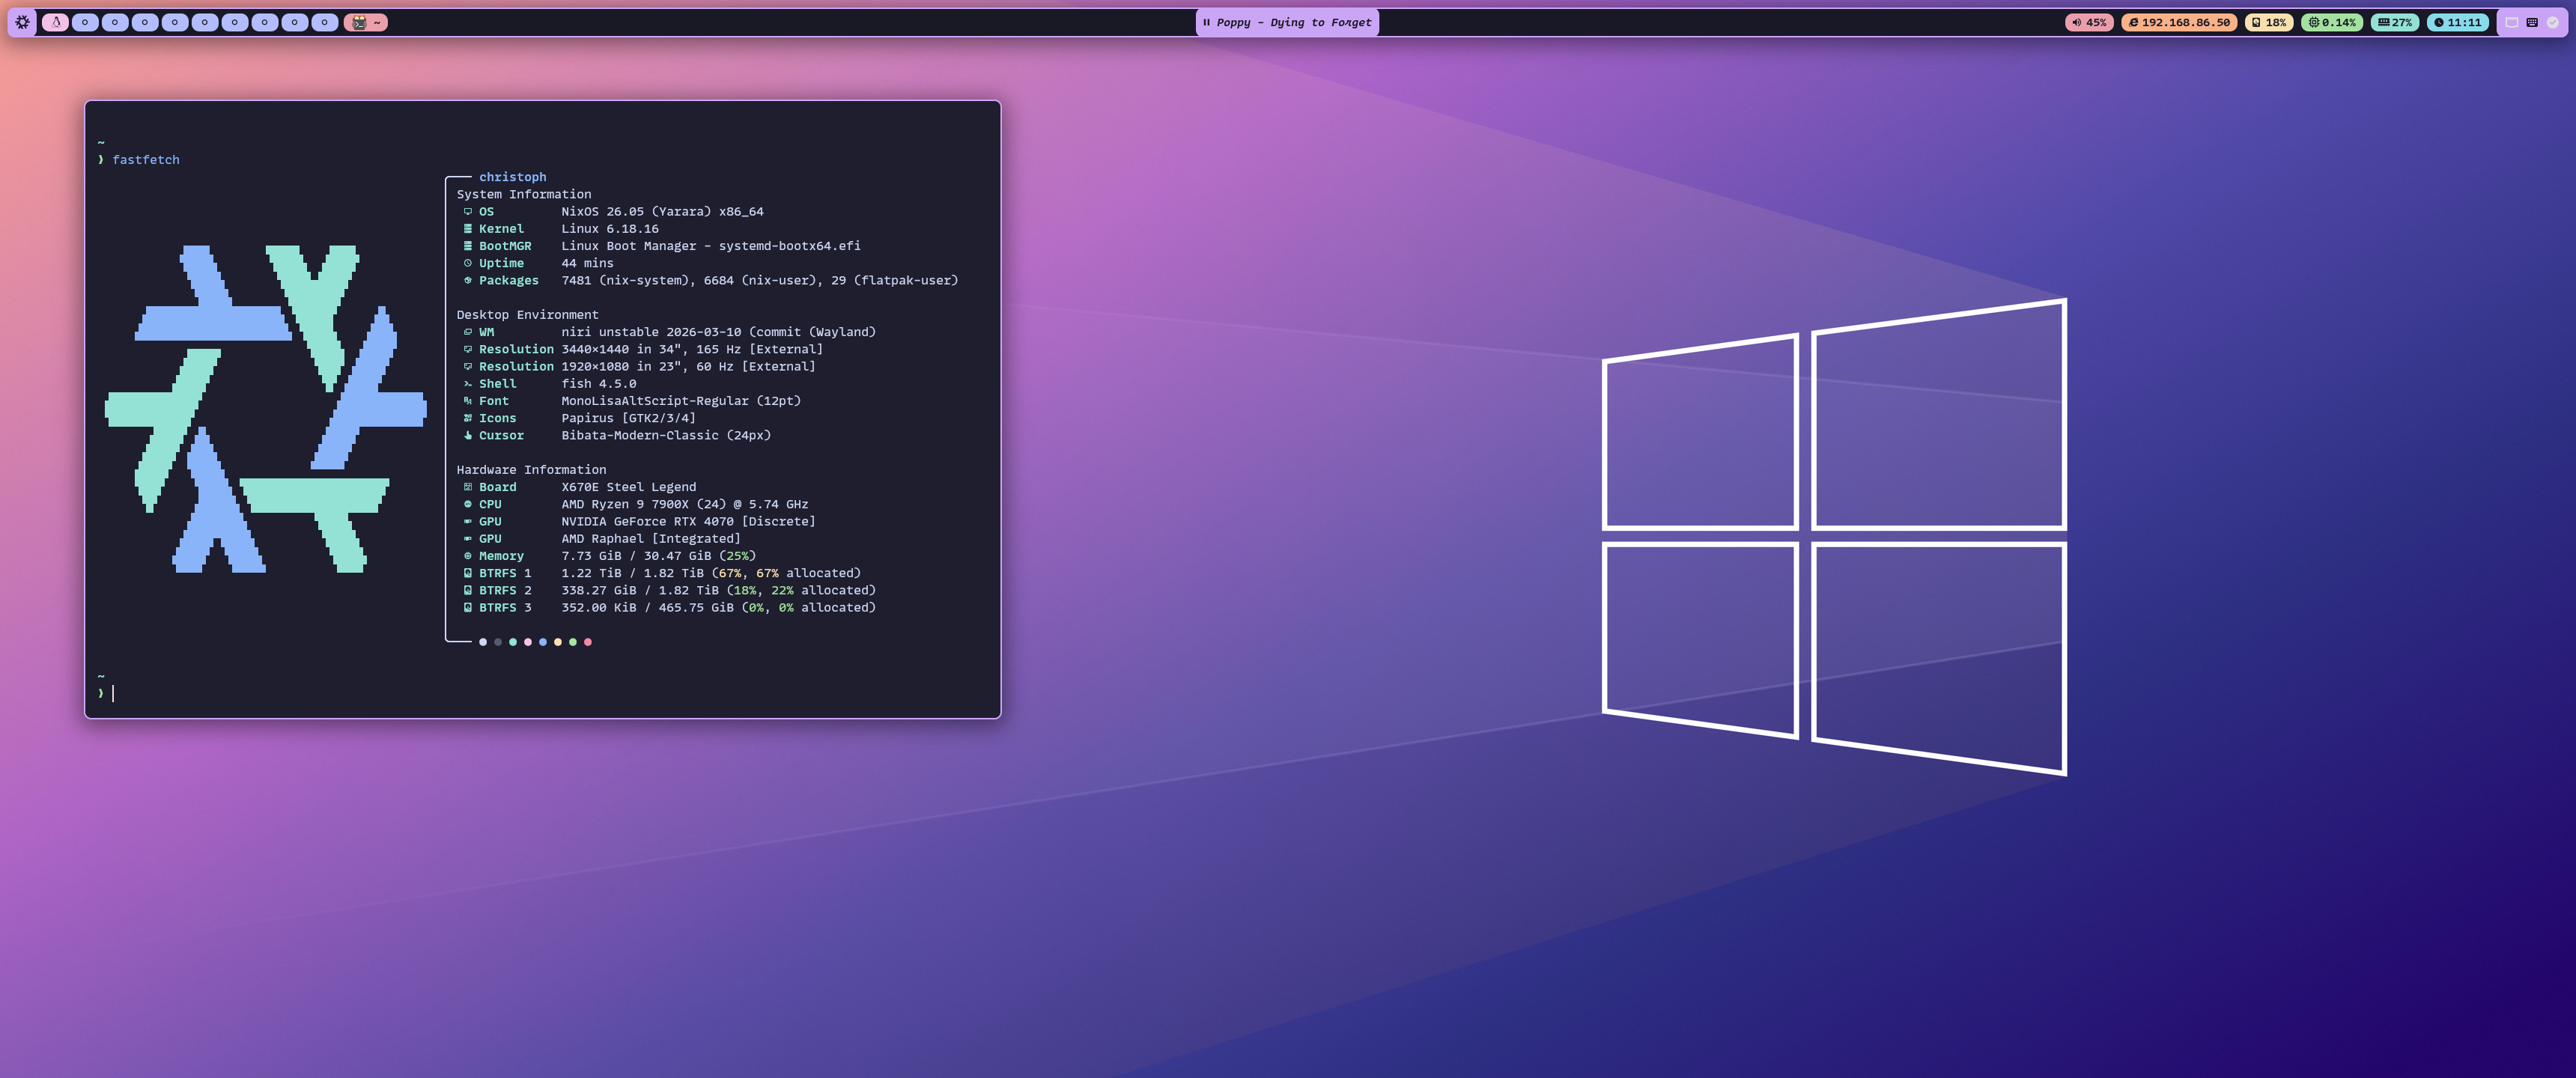Image resolution: width=2576 pixels, height=1078 pixels.
Task: Click the NixOS snowflake launcher icon
Action: pos(22,22)
